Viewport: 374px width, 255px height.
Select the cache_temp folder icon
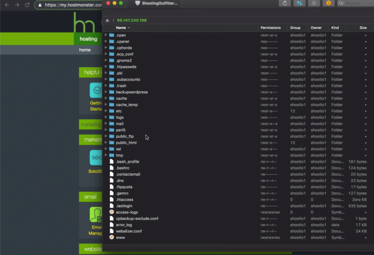(112, 105)
